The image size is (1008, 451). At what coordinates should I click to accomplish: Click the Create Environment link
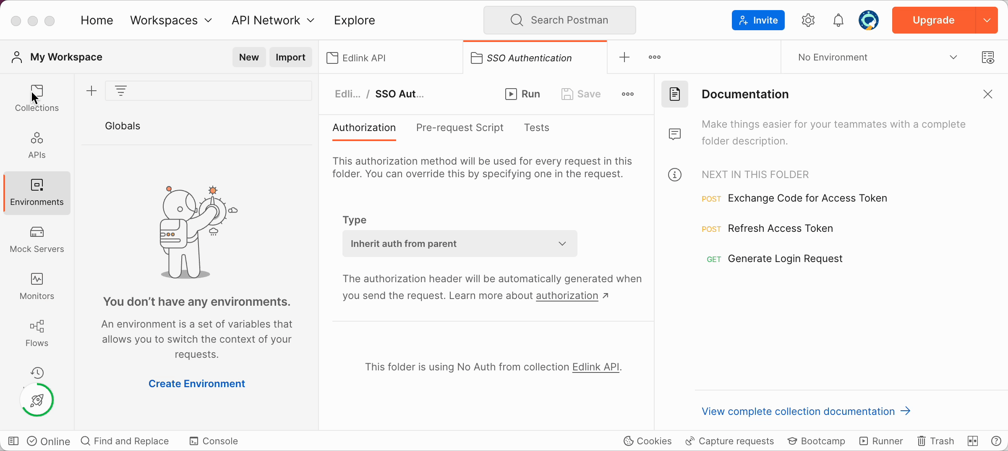pos(196,384)
